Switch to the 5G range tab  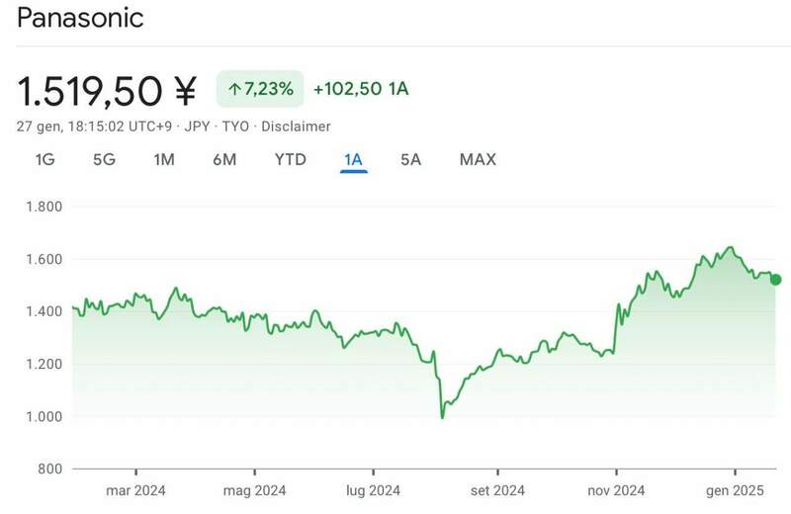point(104,159)
